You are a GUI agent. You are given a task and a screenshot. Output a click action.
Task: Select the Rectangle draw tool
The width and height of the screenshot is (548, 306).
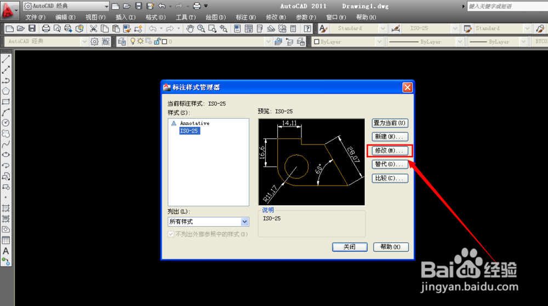[x=6, y=102]
